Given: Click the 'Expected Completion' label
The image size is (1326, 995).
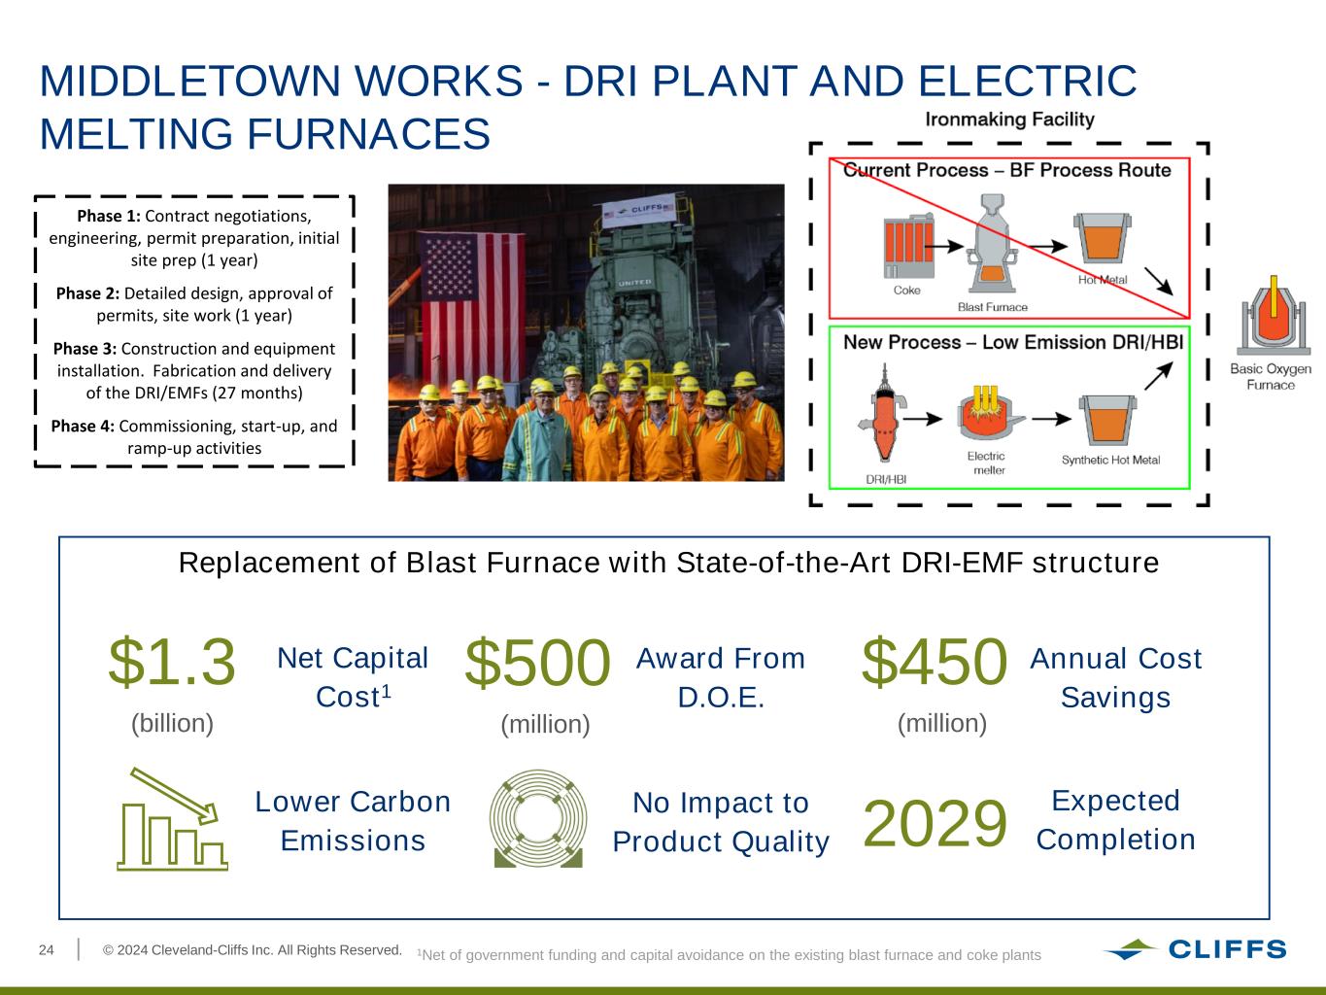Looking at the screenshot, I should coord(1116,819).
